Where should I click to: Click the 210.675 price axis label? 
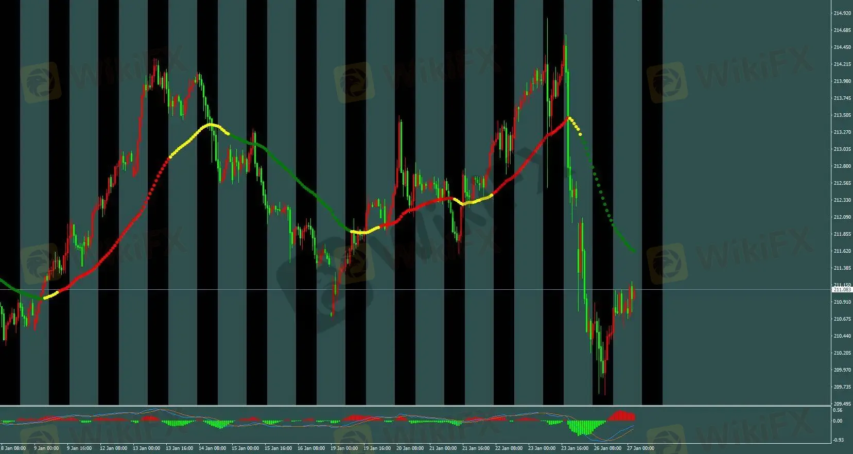coord(842,319)
